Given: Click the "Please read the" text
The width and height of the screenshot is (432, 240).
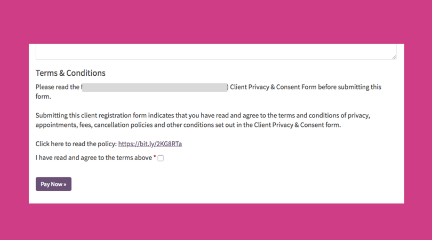Looking at the screenshot, I should coord(58,87).
